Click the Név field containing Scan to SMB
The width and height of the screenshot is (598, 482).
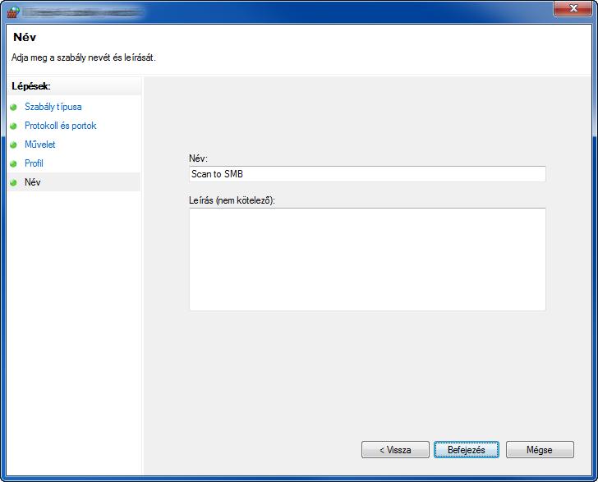(x=367, y=174)
